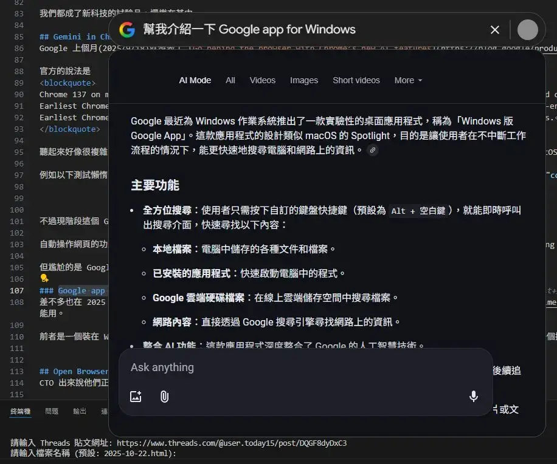Click line number 107 in the editor gutter
The height and width of the screenshot is (464, 557).
click(x=17, y=290)
